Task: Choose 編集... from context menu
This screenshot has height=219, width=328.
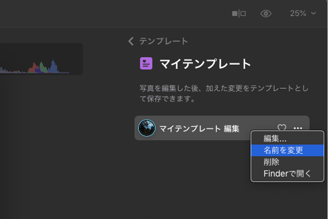Action: point(287,139)
